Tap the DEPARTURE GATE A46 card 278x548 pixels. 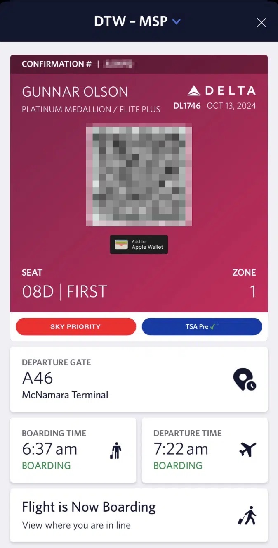click(x=139, y=379)
